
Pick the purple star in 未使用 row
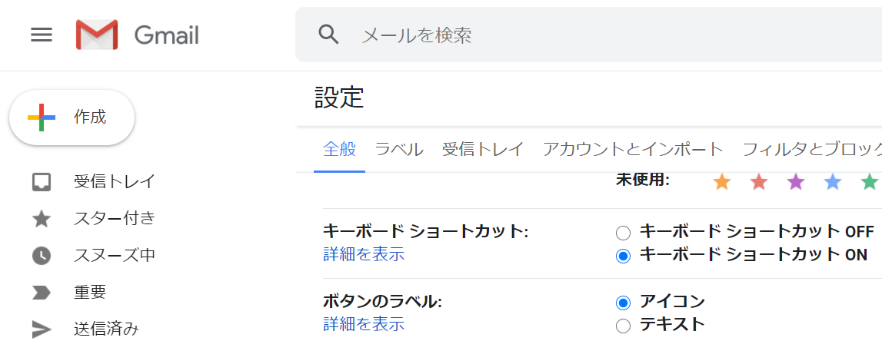point(795,181)
